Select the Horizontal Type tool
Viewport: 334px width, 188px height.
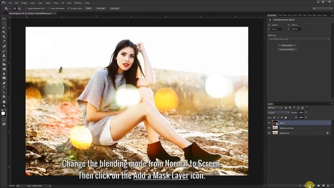[4, 88]
